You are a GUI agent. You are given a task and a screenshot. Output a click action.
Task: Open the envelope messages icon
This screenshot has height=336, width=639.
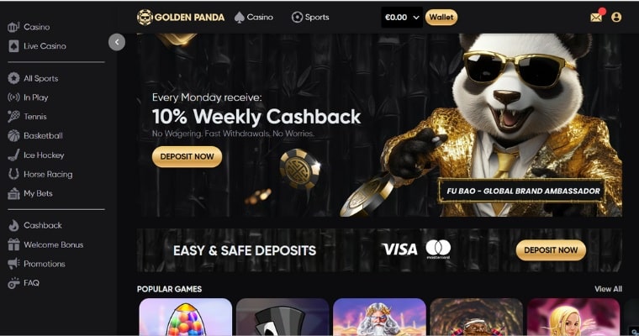[x=596, y=17]
